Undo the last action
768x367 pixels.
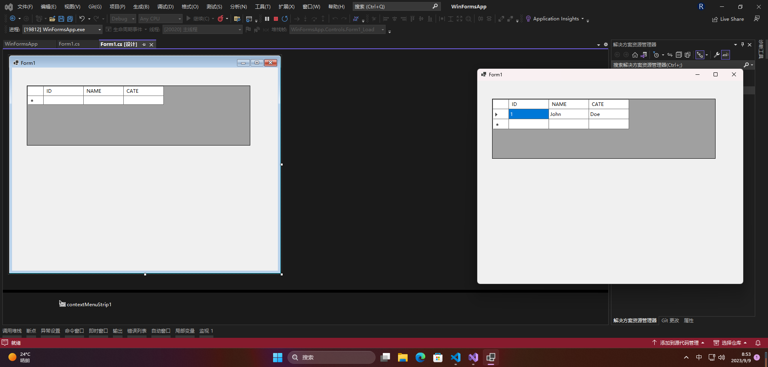coord(82,19)
